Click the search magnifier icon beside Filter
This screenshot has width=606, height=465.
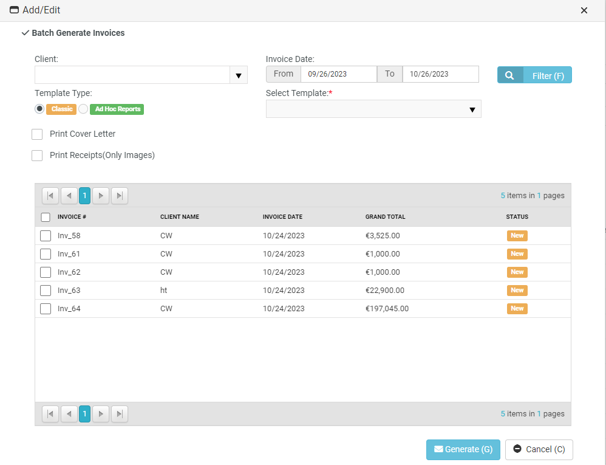click(509, 75)
